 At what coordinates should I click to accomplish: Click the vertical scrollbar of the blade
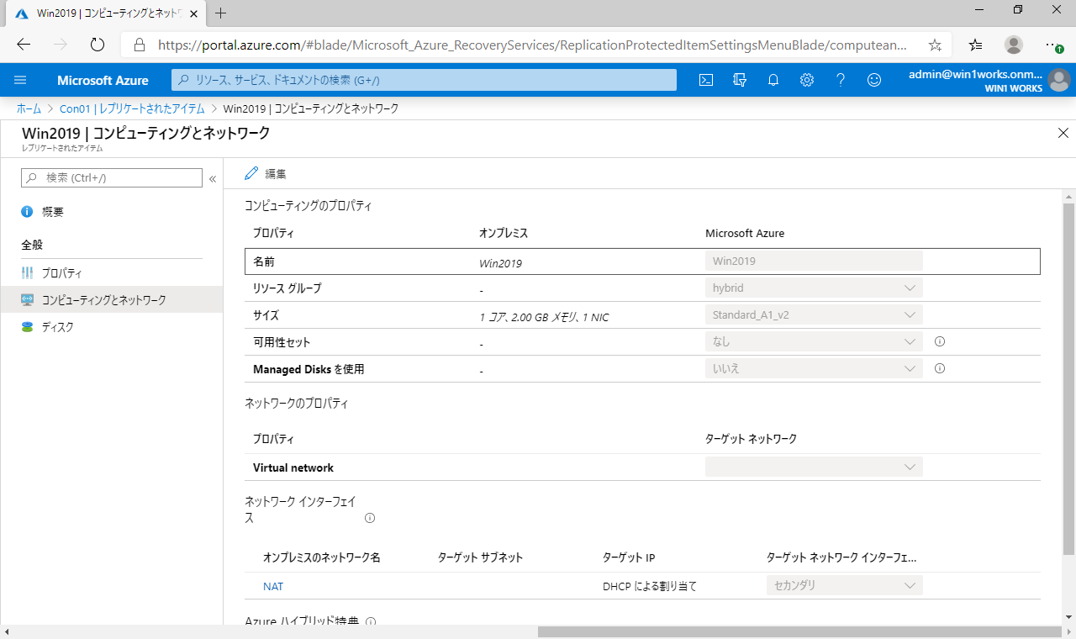pos(1068,378)
